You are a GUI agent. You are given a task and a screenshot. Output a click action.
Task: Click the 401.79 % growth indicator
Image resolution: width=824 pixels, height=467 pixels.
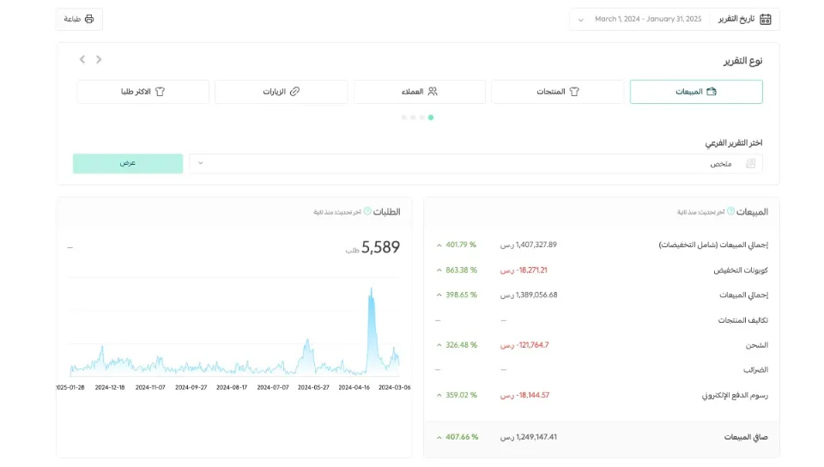coord(456,245)
